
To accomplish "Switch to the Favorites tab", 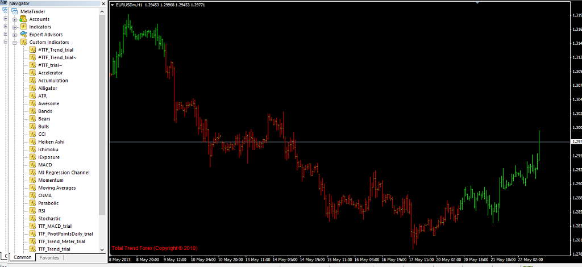I will pos(49,257).
